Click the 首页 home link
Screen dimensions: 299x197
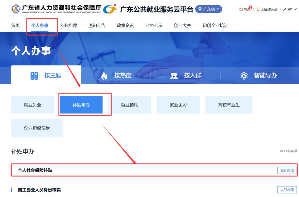tap(16, 26)
